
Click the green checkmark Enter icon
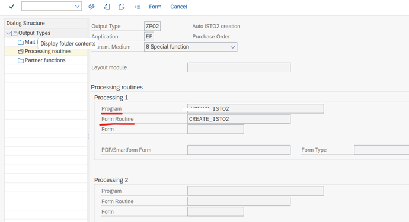point(11,7)
